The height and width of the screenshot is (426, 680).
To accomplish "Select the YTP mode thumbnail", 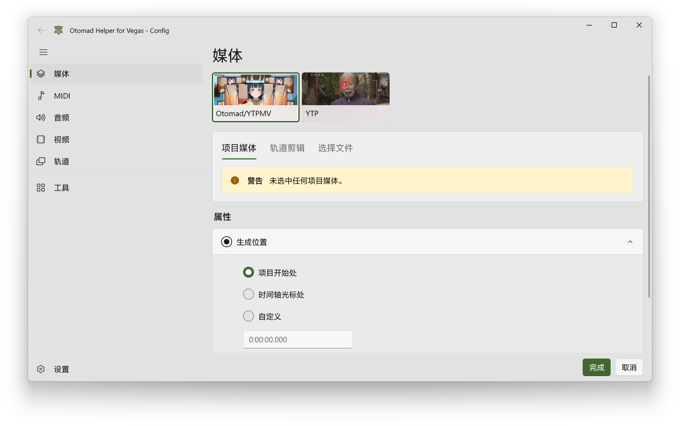I will pos(346,97).
